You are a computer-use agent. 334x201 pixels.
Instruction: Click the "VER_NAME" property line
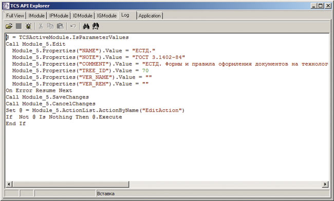[x=82, y=77]
